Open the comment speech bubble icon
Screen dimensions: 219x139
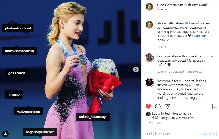click(x=158, y=107)
